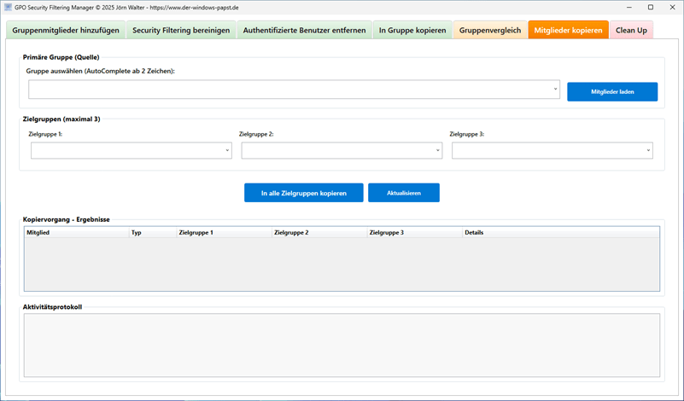Click the app icon in title bar
The width and height of the screenshot is (684, 401).
point(8,7)
